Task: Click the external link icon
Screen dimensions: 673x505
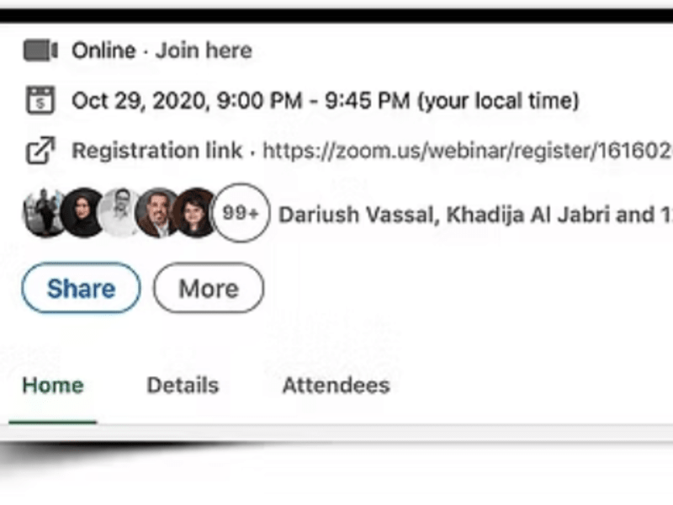Action: 40,151
